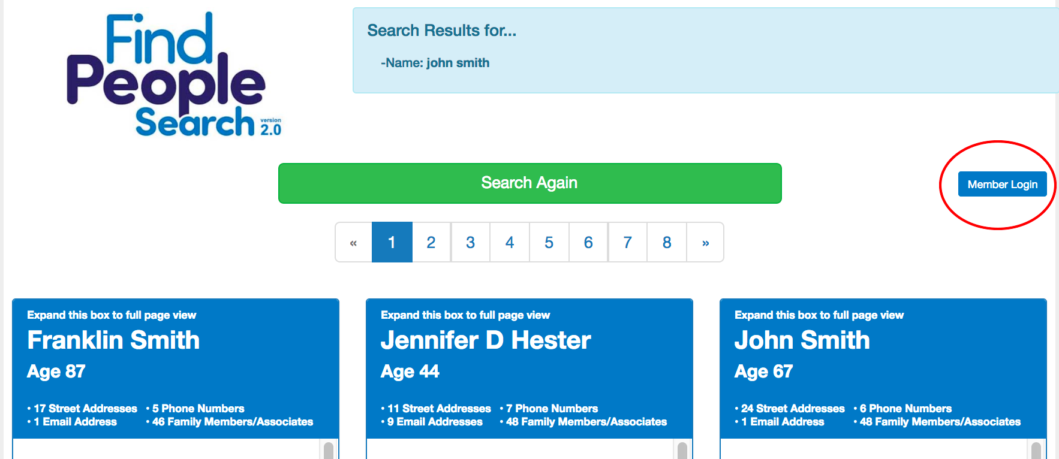Click '7 Phone Numbers' in Hester card
The image size is (1059, 459).
pyautogui.click(x=552, y=409)
